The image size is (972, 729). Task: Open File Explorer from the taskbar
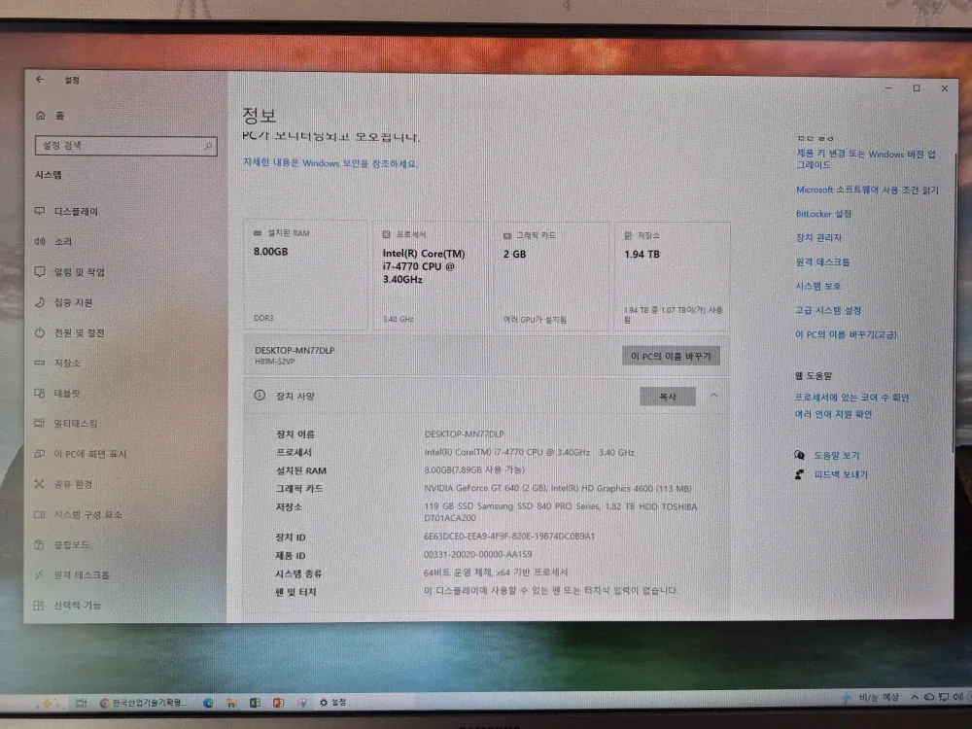231,703
